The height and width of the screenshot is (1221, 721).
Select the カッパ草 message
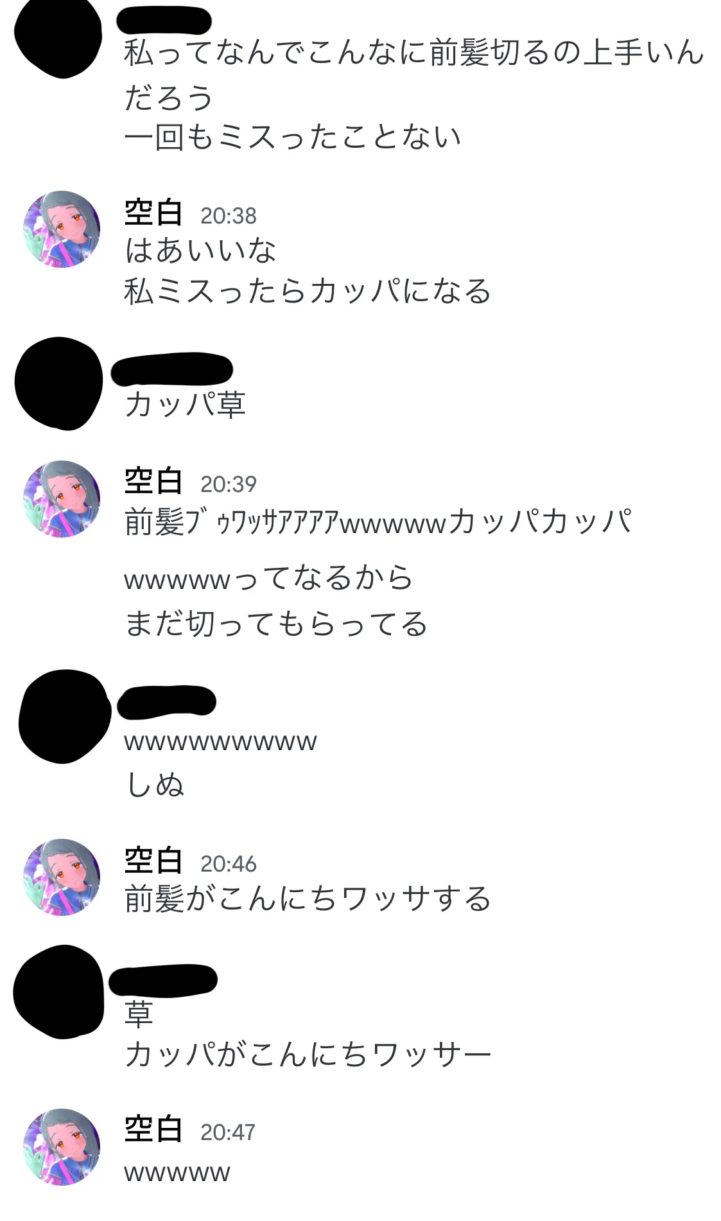(x=185, y=405)
